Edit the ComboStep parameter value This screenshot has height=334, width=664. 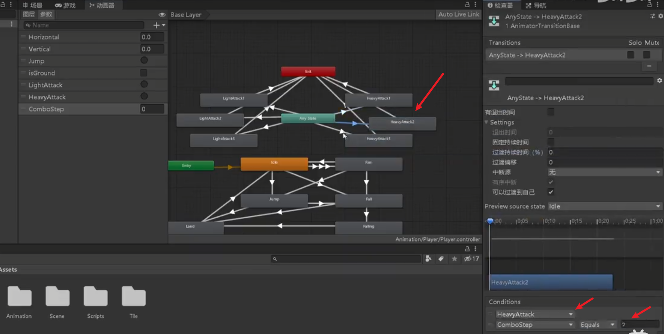152,109
